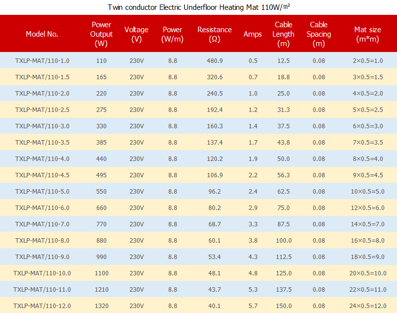397x313 pixels.
Task: Click cable length value 150.0
Action: (x=283, y=306)
